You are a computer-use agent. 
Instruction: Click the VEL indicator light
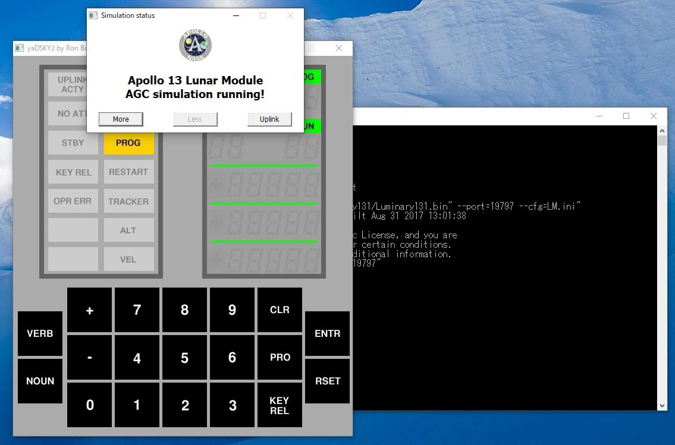(128, 259)
